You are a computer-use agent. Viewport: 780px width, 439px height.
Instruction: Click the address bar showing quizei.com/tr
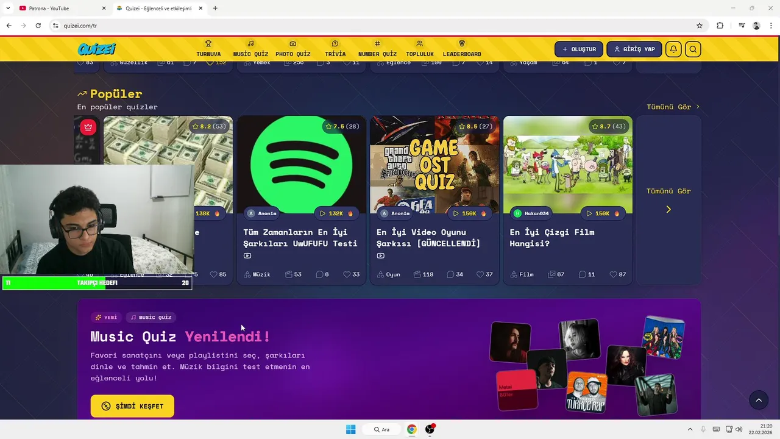coord(378,26)
